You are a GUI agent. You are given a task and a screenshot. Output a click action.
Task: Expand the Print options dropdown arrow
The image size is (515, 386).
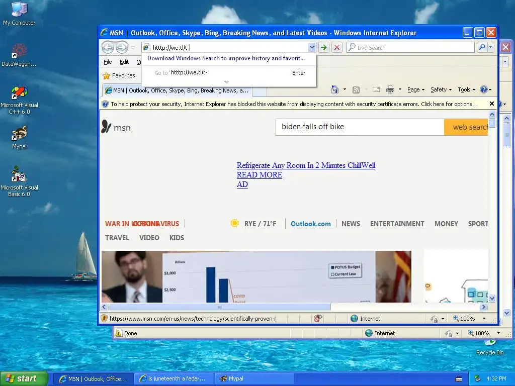400,89
